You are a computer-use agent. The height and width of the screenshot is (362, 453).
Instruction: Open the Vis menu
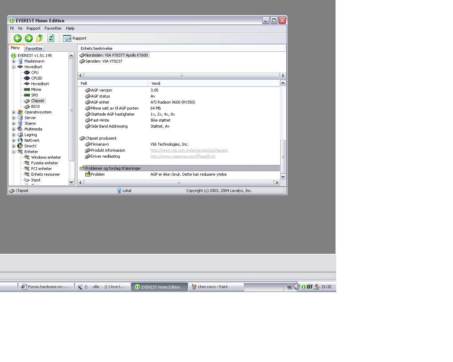[20, 28]
